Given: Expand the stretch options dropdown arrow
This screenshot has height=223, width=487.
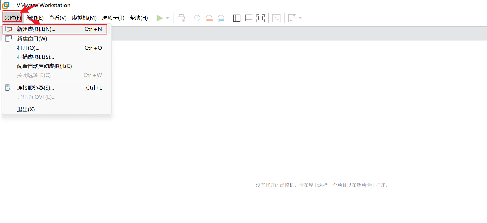Looking at the screenshot, I should [x=300, y=18].
